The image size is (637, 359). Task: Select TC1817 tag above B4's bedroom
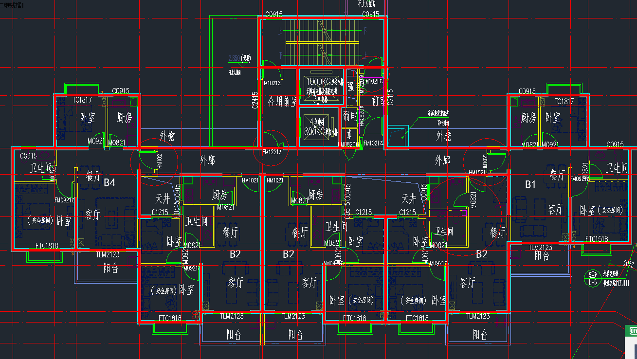tap(82, 100)
